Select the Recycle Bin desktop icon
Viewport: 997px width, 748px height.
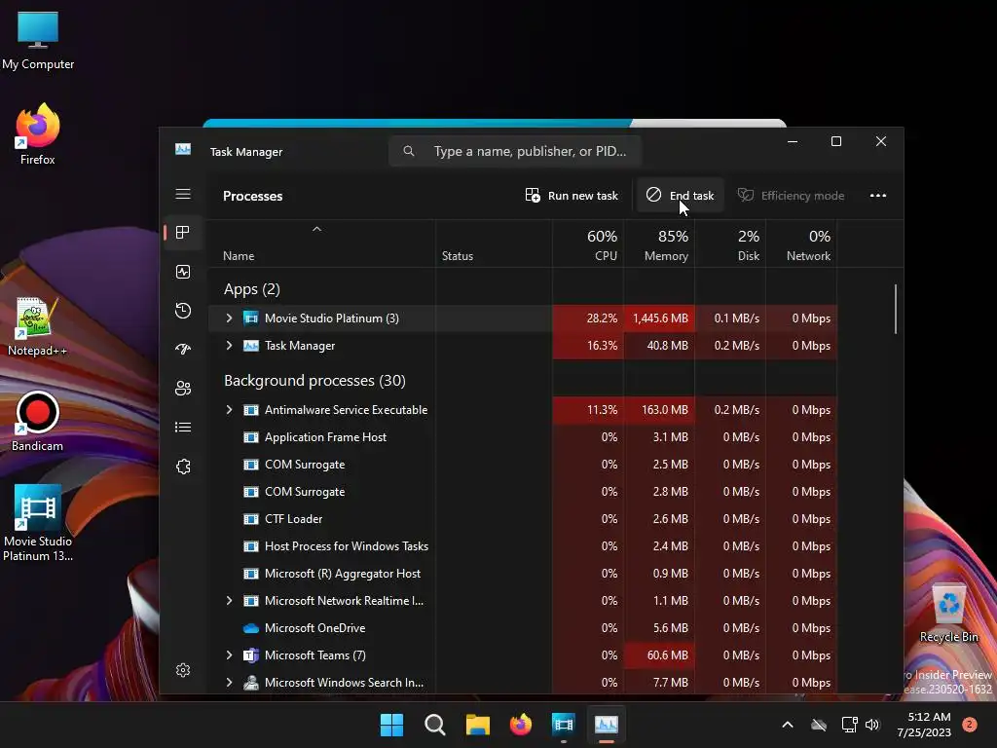[948, 614]
